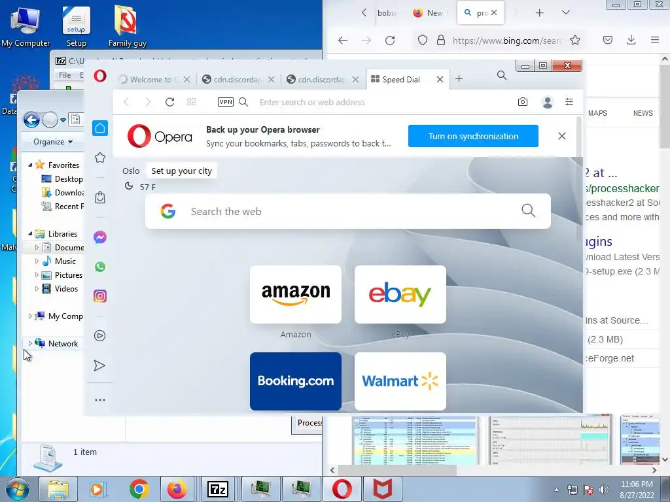Collapse Libraries tree in Explorer
The image size is (670, 502).
click(30, 233)
